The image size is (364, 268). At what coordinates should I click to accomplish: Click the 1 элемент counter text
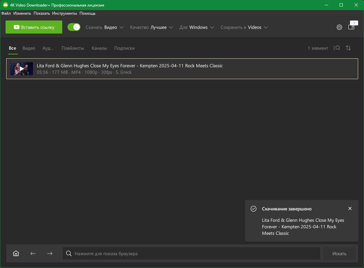[318, 48]
